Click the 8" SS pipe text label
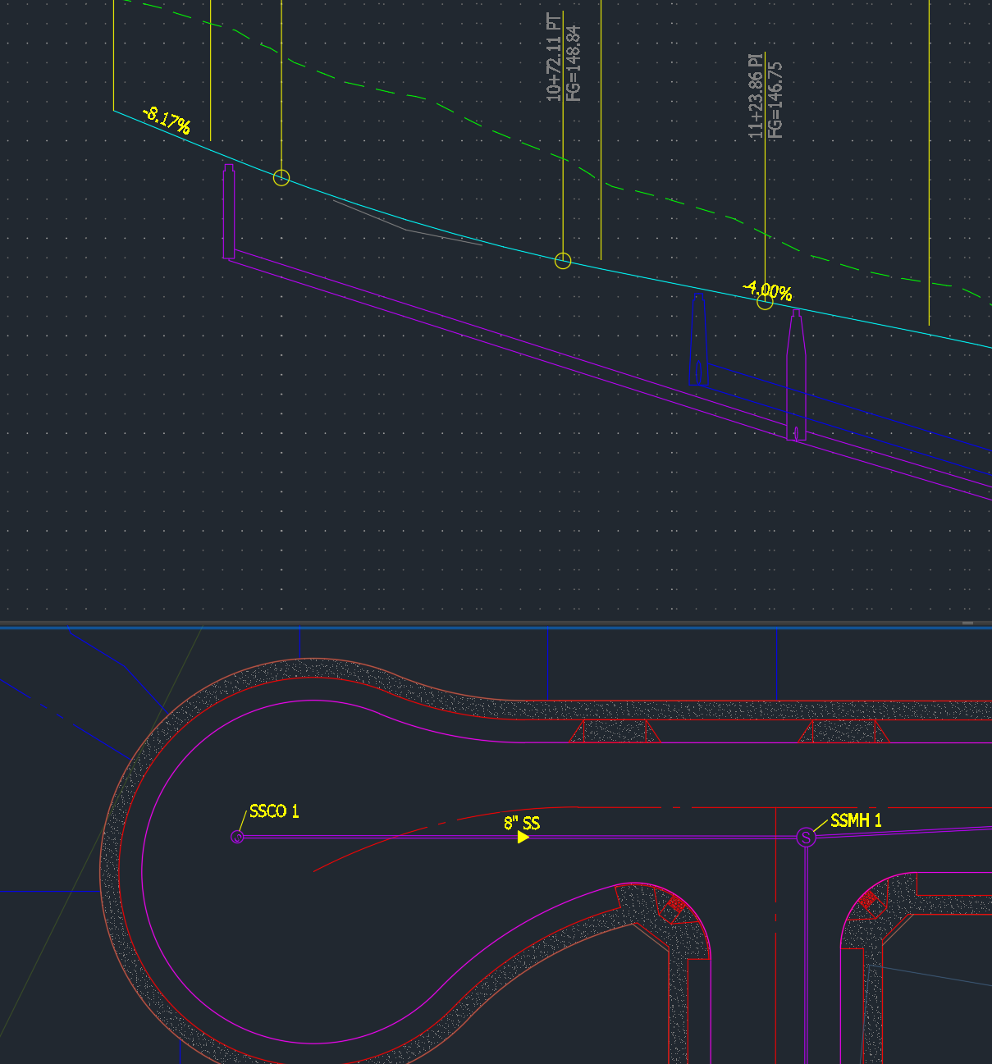Viewport: 992px width, 1064px height. pyautogui.click(x=523, y=823)
